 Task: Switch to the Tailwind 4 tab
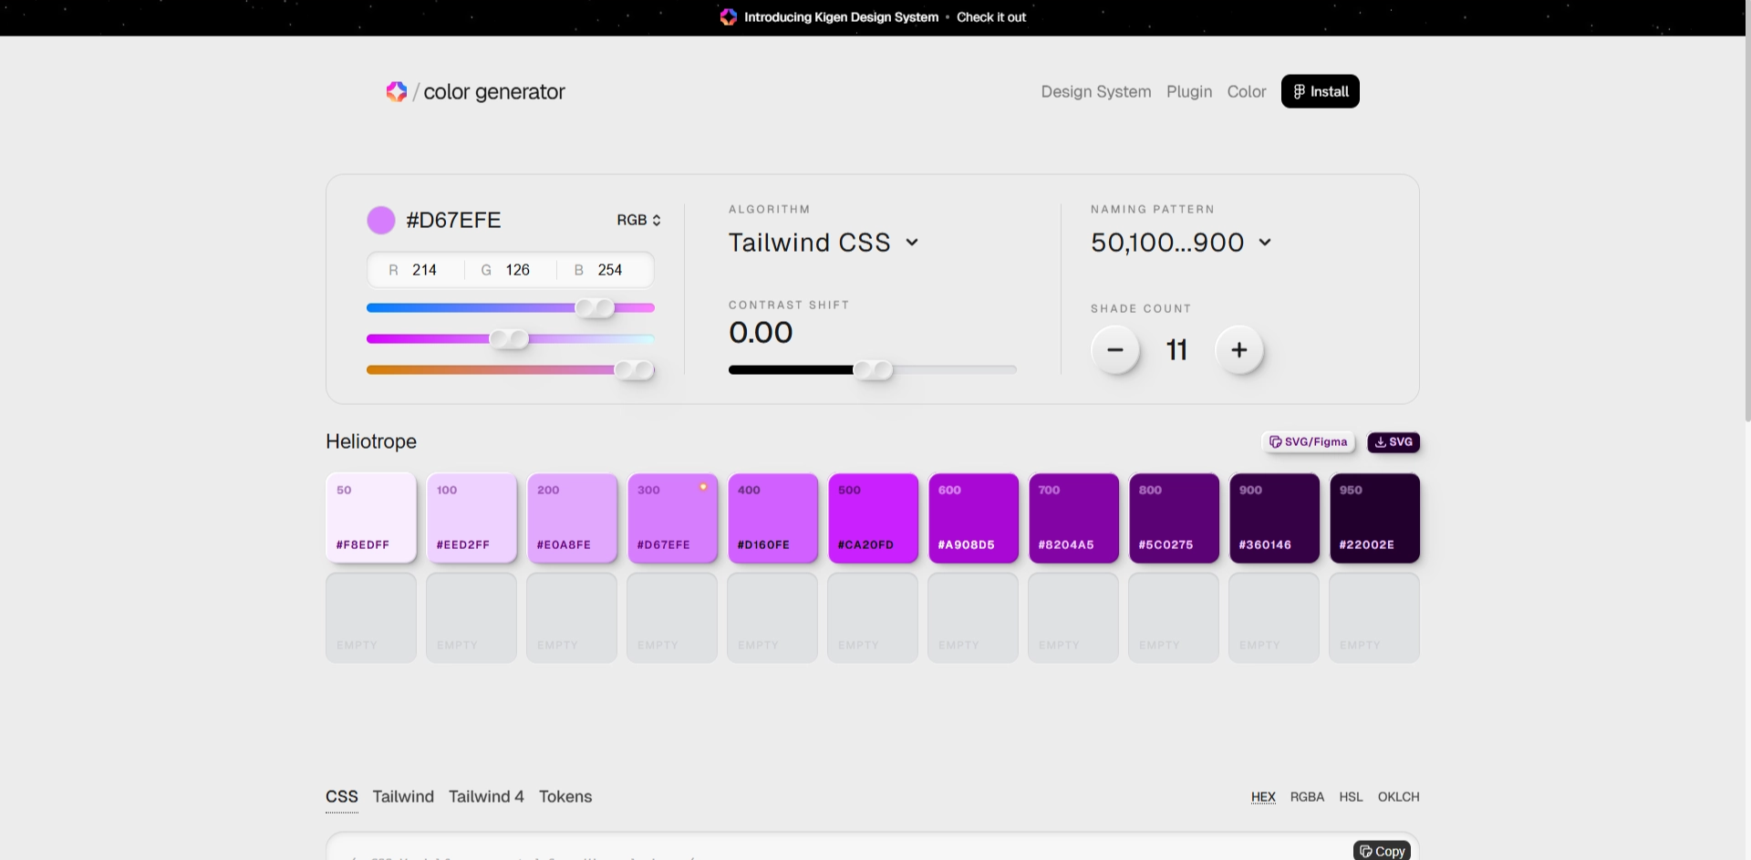486,797
